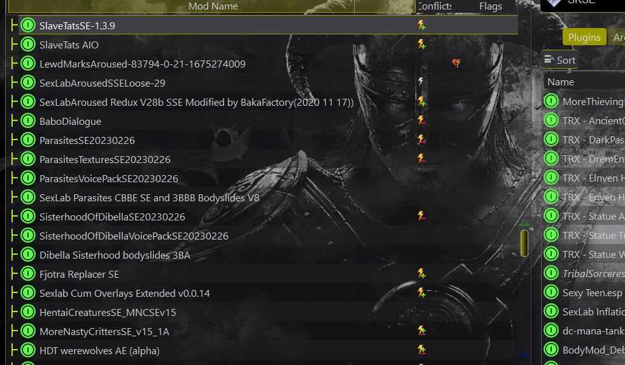The image size is (625, 365).
Task: Click the heart flag icon for LewdMarksAroused
Action: [x=456, y=63]
